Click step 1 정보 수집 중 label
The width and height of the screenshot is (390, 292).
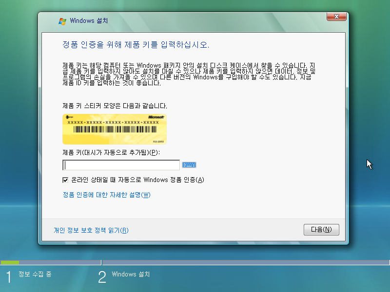pos(35,274)
